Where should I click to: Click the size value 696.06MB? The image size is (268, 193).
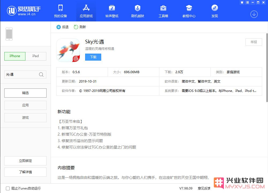132,72
